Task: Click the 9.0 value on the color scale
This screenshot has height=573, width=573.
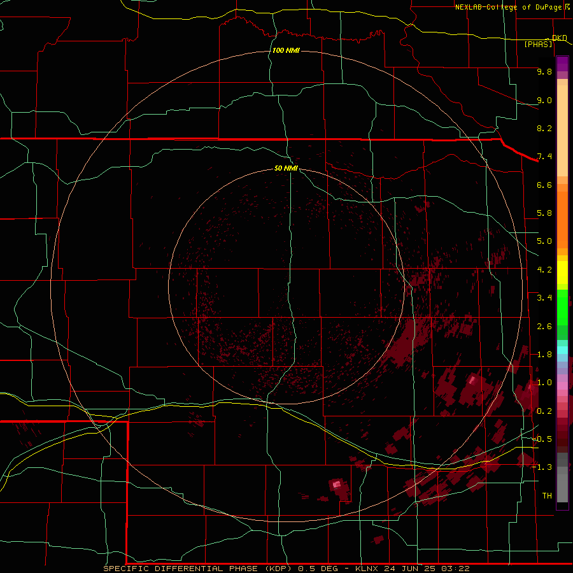Action: [x=544, y=100]
